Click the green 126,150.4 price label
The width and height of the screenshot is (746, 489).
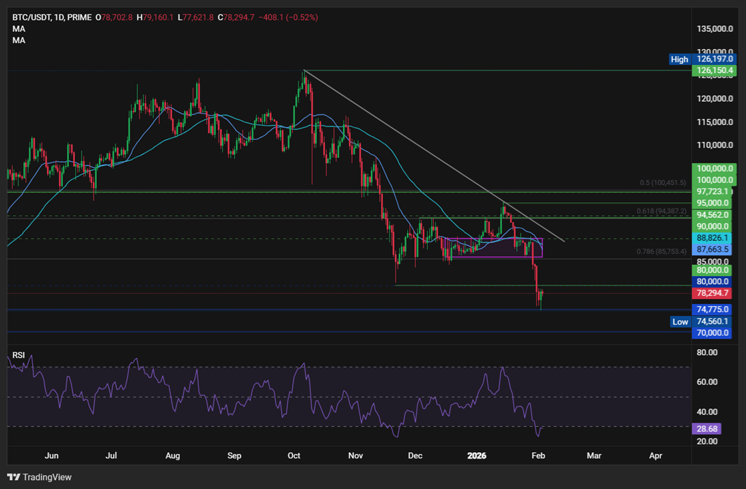(714, 70)
